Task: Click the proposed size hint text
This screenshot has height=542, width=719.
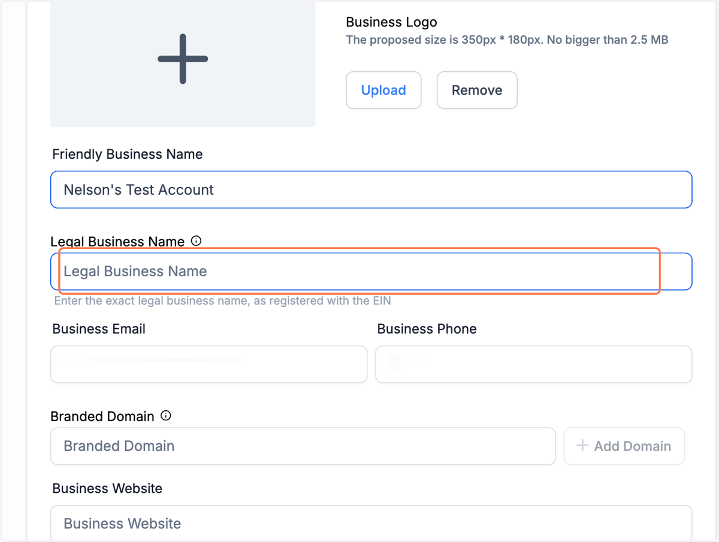Action: [507, 40]
